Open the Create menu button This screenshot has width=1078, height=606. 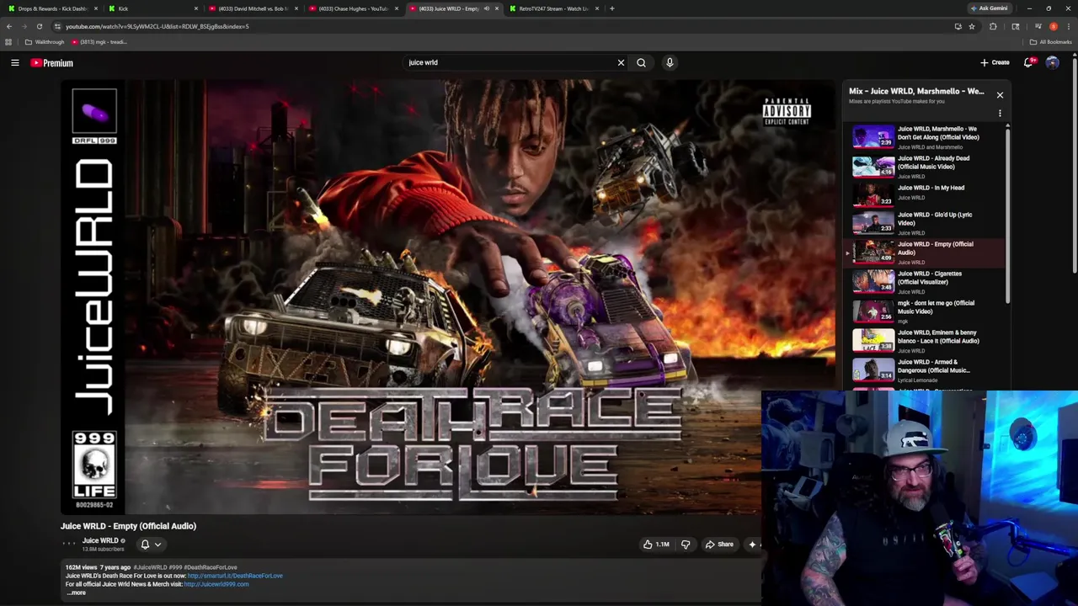coord(995,62)
